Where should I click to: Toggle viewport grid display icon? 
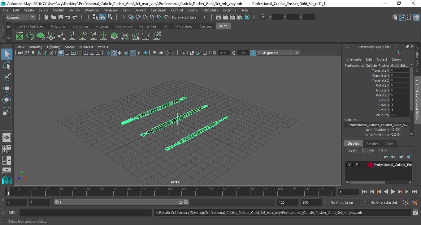[61, 53]
